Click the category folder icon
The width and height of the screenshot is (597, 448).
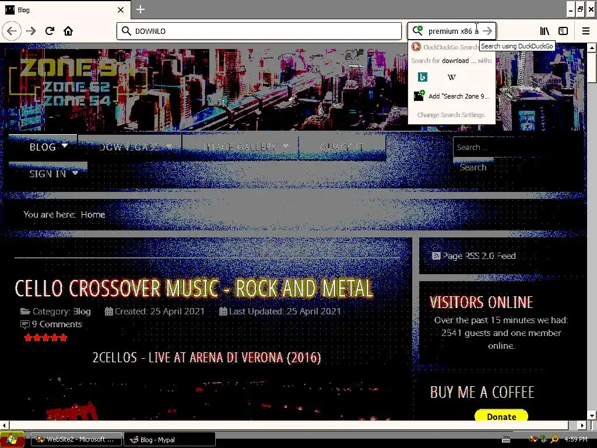pos(25,311)
